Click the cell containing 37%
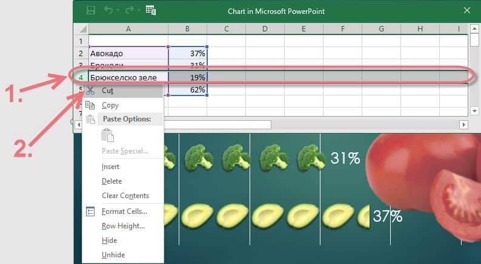481x264 pixels. click(187, 54)
